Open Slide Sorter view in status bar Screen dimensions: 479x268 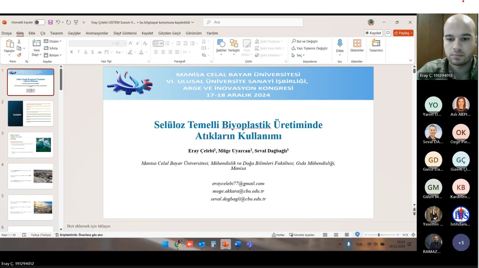[336, 235]
